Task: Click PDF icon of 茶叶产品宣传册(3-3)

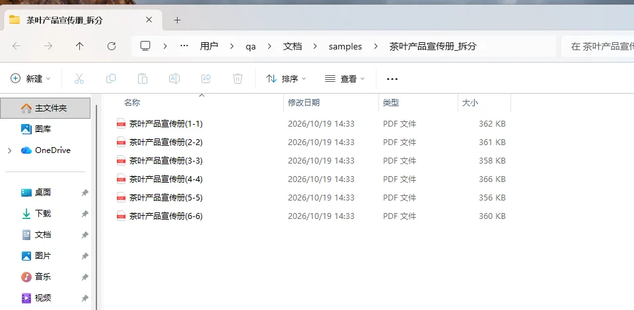Action: [x=121, y=161]
